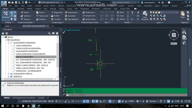
Task: Toggle clean screen at status bar end
Action: 186,101
